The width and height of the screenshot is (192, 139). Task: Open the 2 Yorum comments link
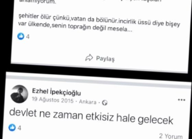click(x=171, y=136)
